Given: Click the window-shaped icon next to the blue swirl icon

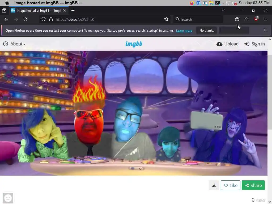Looking at the screenshot, I should (x=205, y=3).
